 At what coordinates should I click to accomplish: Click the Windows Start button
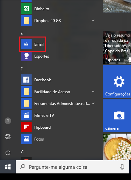pyautogui.click(x=8, y=167)
